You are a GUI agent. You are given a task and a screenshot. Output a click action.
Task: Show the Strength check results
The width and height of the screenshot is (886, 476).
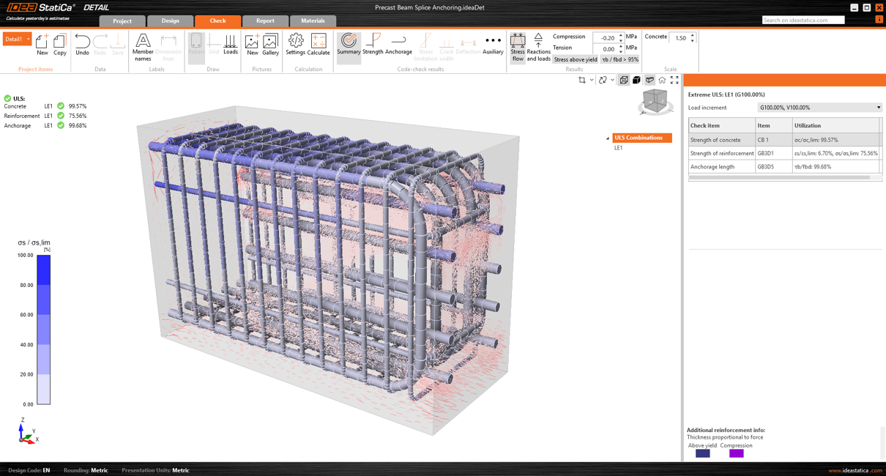tap(373, 44)
